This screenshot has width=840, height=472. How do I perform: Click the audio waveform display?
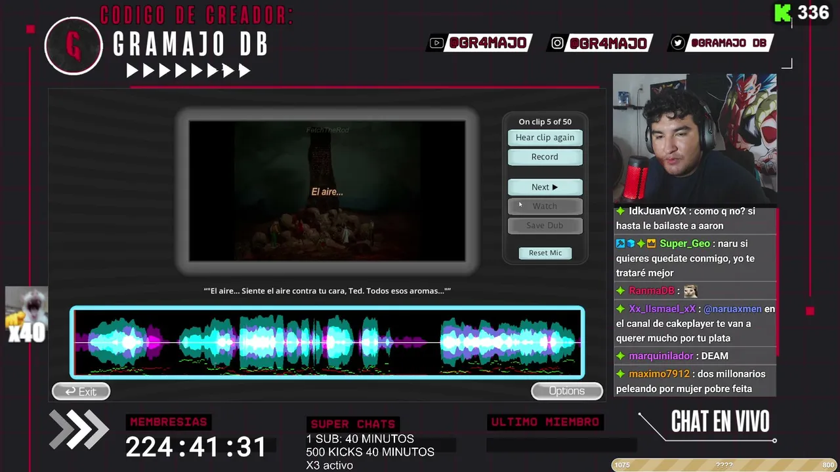pos(327,342)
